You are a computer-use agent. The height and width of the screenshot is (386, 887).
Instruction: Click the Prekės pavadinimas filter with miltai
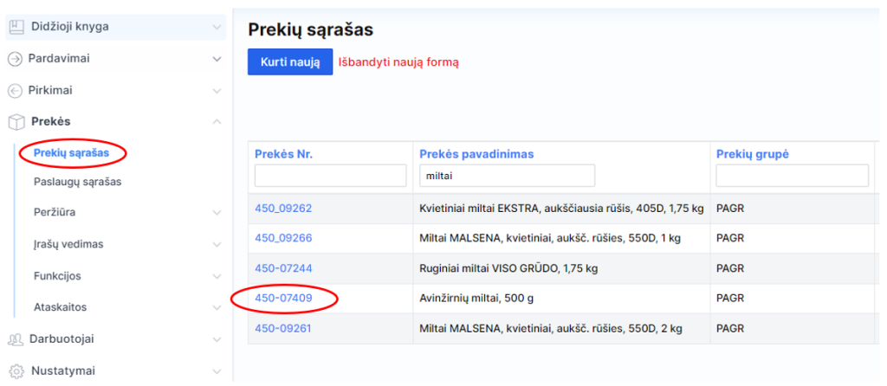tap(507, 176)
